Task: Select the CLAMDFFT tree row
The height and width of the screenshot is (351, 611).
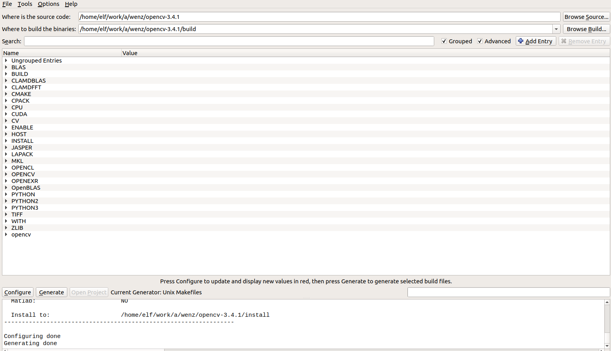Action: point(306,87)
